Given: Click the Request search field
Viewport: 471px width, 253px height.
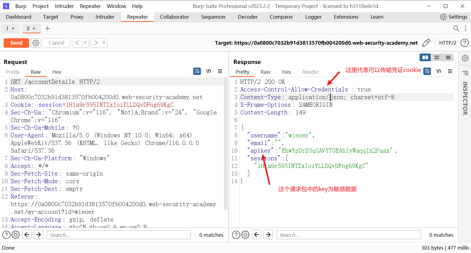Looking at the screenshot, I should point(119,235).
